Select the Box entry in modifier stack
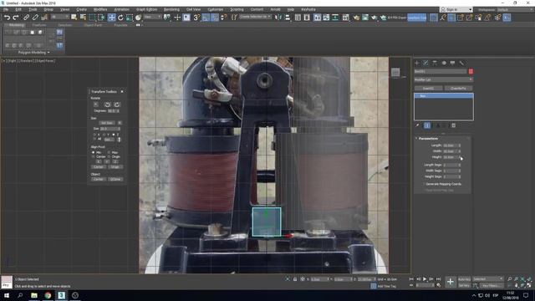The image size is (535, 301). tap(444, 96)
